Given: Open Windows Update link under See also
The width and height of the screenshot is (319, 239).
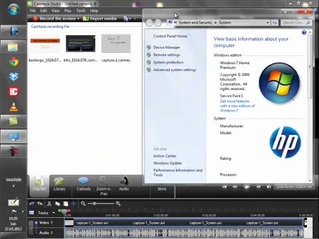Looking at the screenshot, I should click(x=167, y=163).
